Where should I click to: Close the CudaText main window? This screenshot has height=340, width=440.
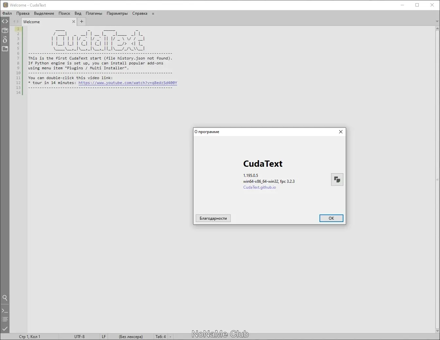click(x=432, y=5)
